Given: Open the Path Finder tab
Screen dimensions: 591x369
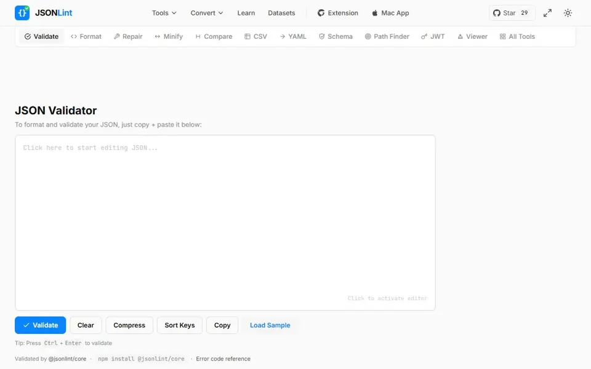Looking at the screenshot, I should coord(387,36).
